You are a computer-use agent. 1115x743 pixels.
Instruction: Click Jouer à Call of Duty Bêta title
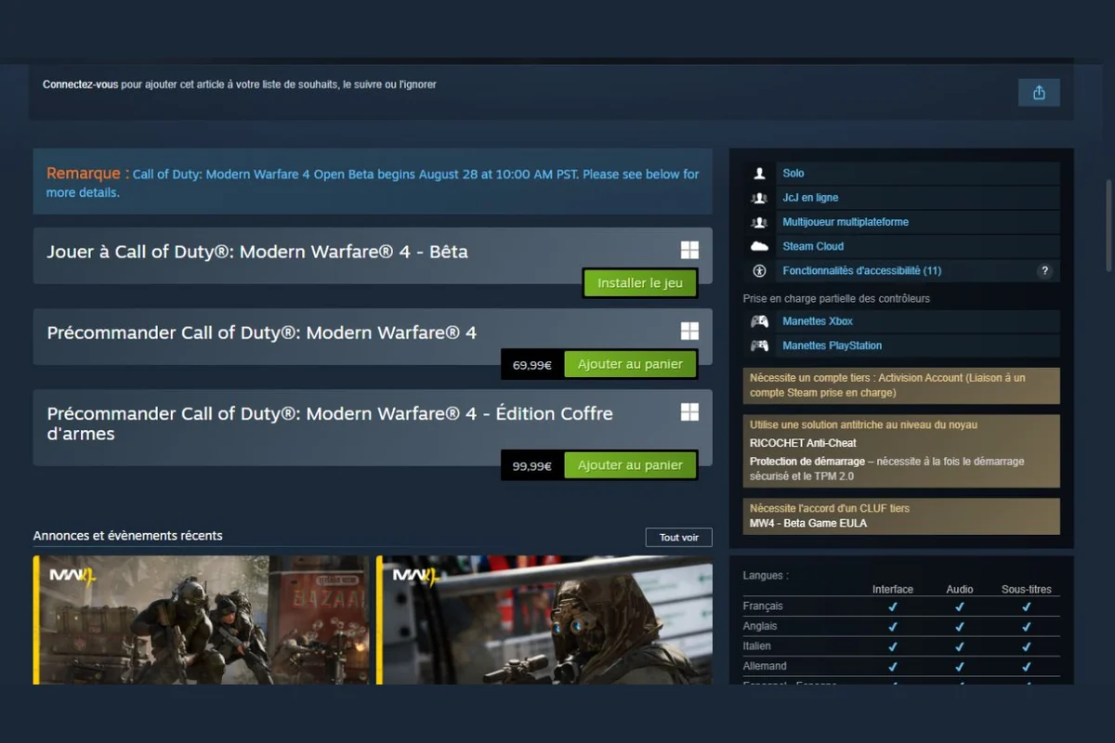(x=257, y=252)
